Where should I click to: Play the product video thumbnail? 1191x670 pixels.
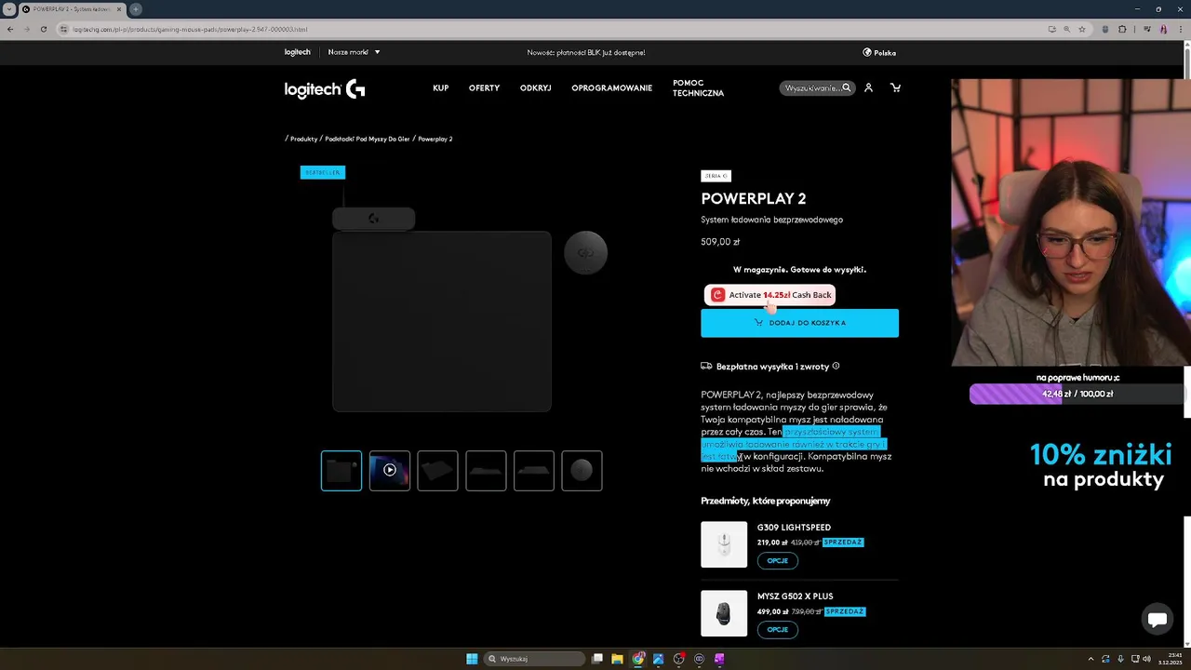(390, 471)
